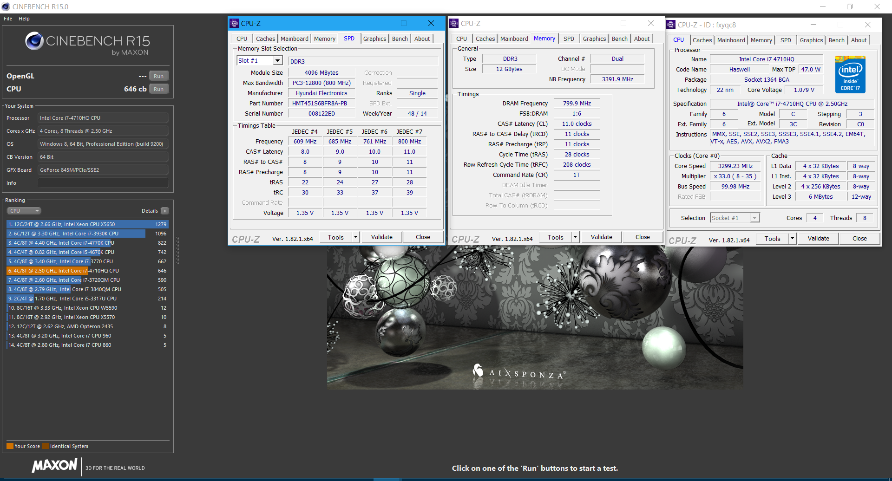
Task: Click the MAXON logo at bottom left
Action: coord(55,466)
